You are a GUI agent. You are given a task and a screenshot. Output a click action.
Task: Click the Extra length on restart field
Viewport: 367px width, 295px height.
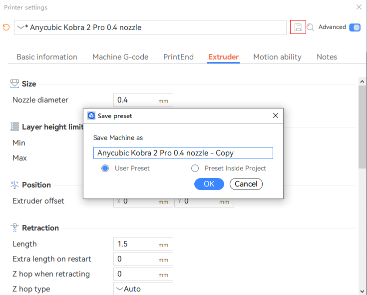[x=143, y=259]
